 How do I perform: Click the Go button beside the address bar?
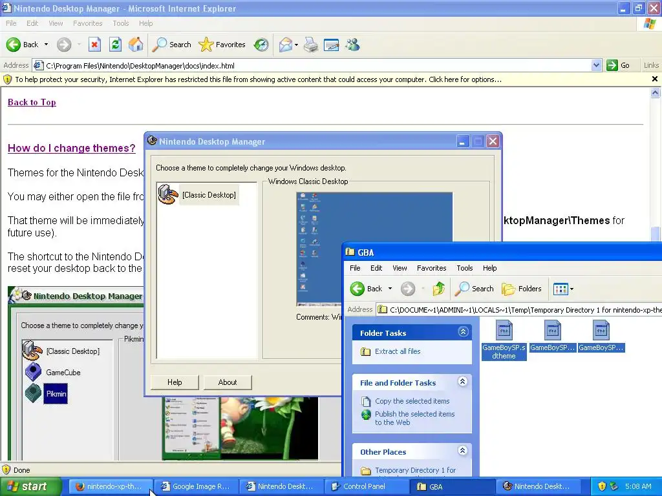619,65
